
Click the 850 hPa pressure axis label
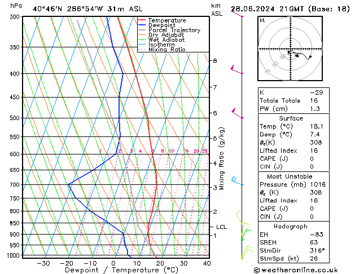point(15,223)
